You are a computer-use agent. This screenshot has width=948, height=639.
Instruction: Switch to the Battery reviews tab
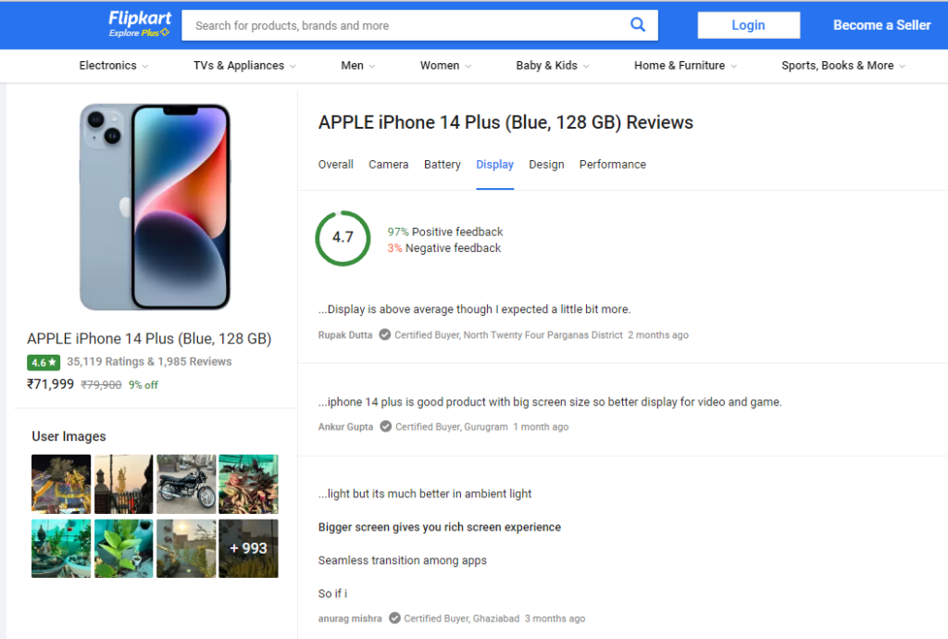point(442,165)
